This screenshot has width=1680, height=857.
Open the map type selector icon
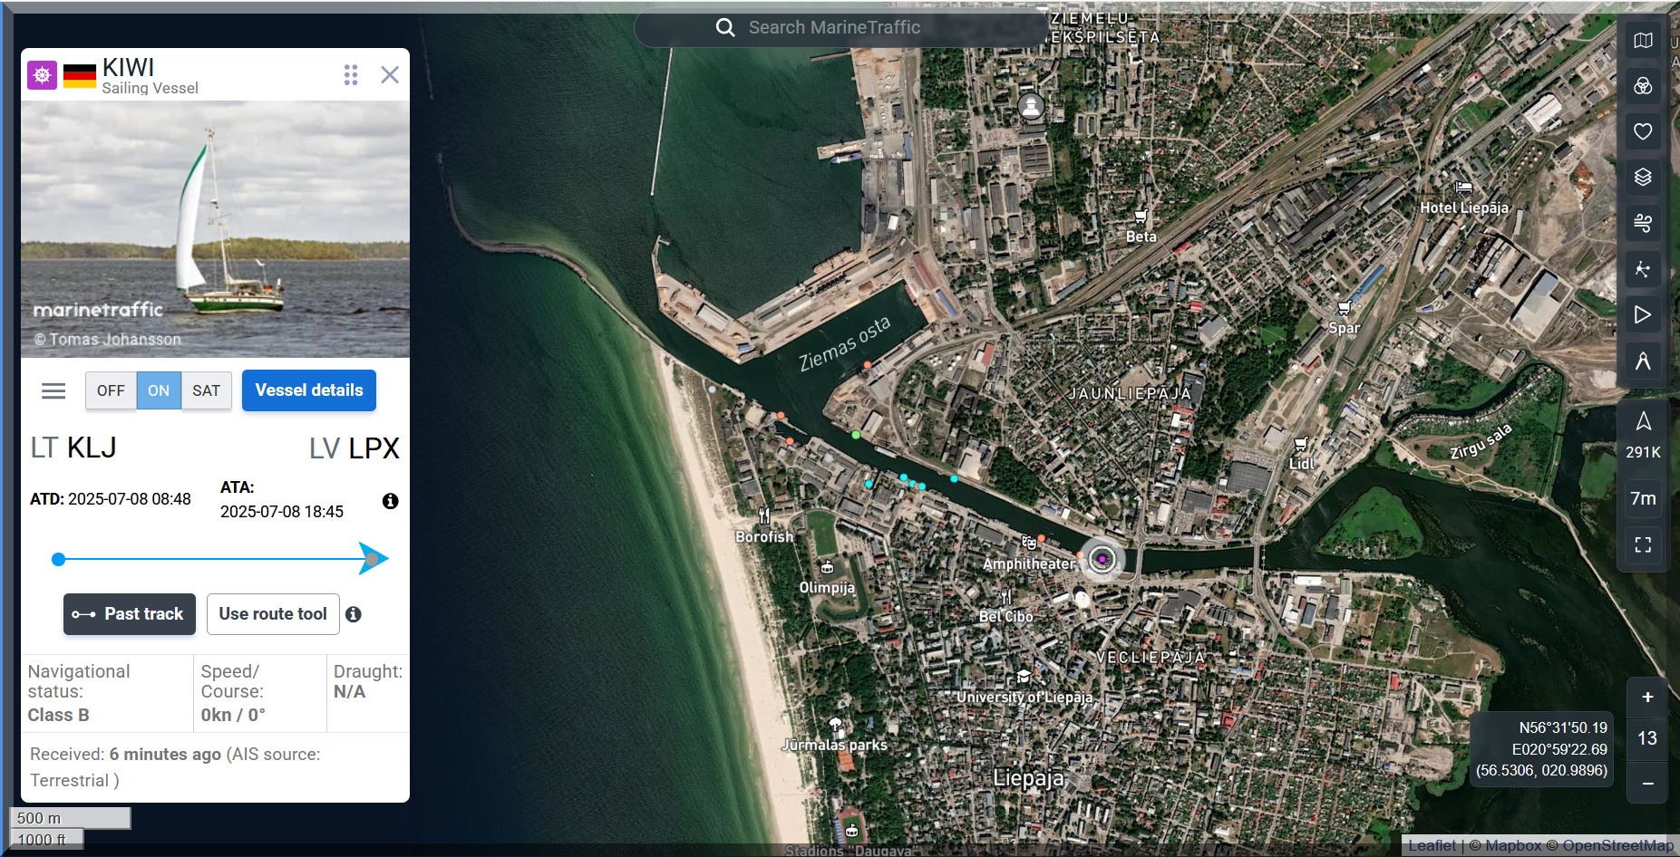coord(1642,41)
